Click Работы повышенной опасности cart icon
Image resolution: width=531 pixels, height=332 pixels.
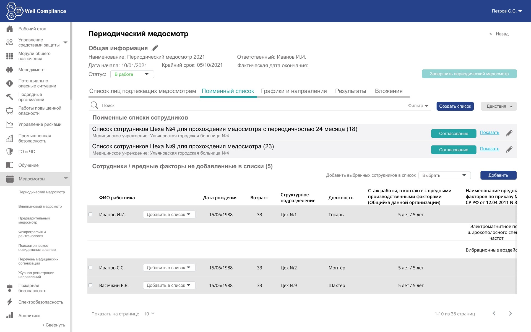click(10, 111)
